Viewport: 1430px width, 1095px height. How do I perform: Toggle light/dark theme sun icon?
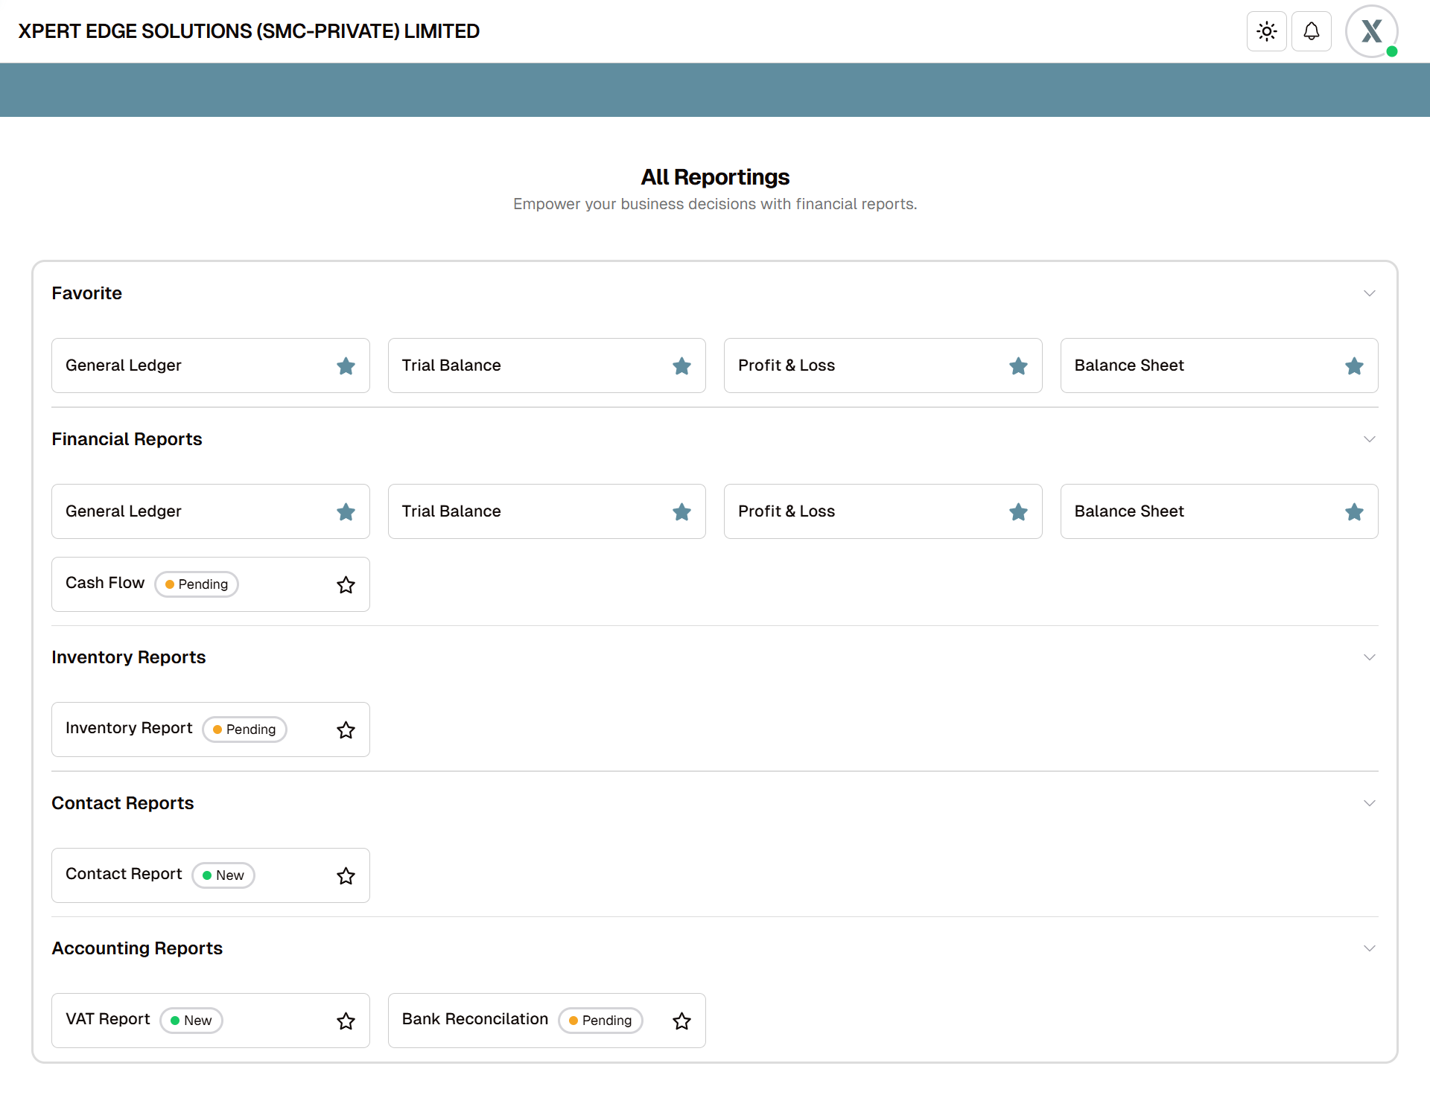coord(1266,31)
